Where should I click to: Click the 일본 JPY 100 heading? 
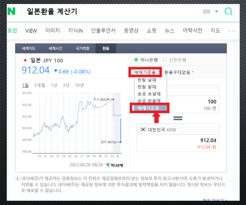click(47, 60)
